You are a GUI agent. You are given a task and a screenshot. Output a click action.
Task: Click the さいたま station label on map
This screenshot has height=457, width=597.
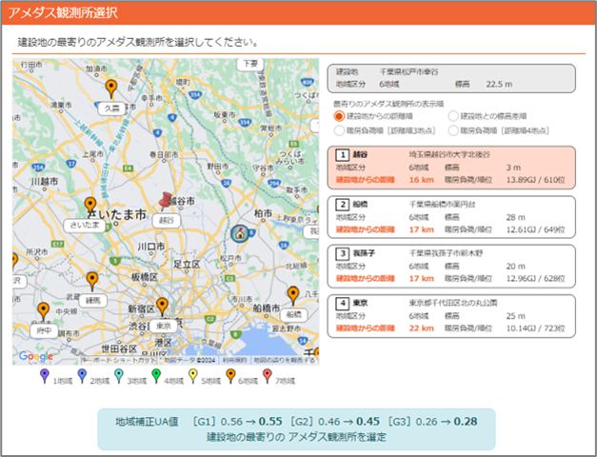click(x=85, y=226)
